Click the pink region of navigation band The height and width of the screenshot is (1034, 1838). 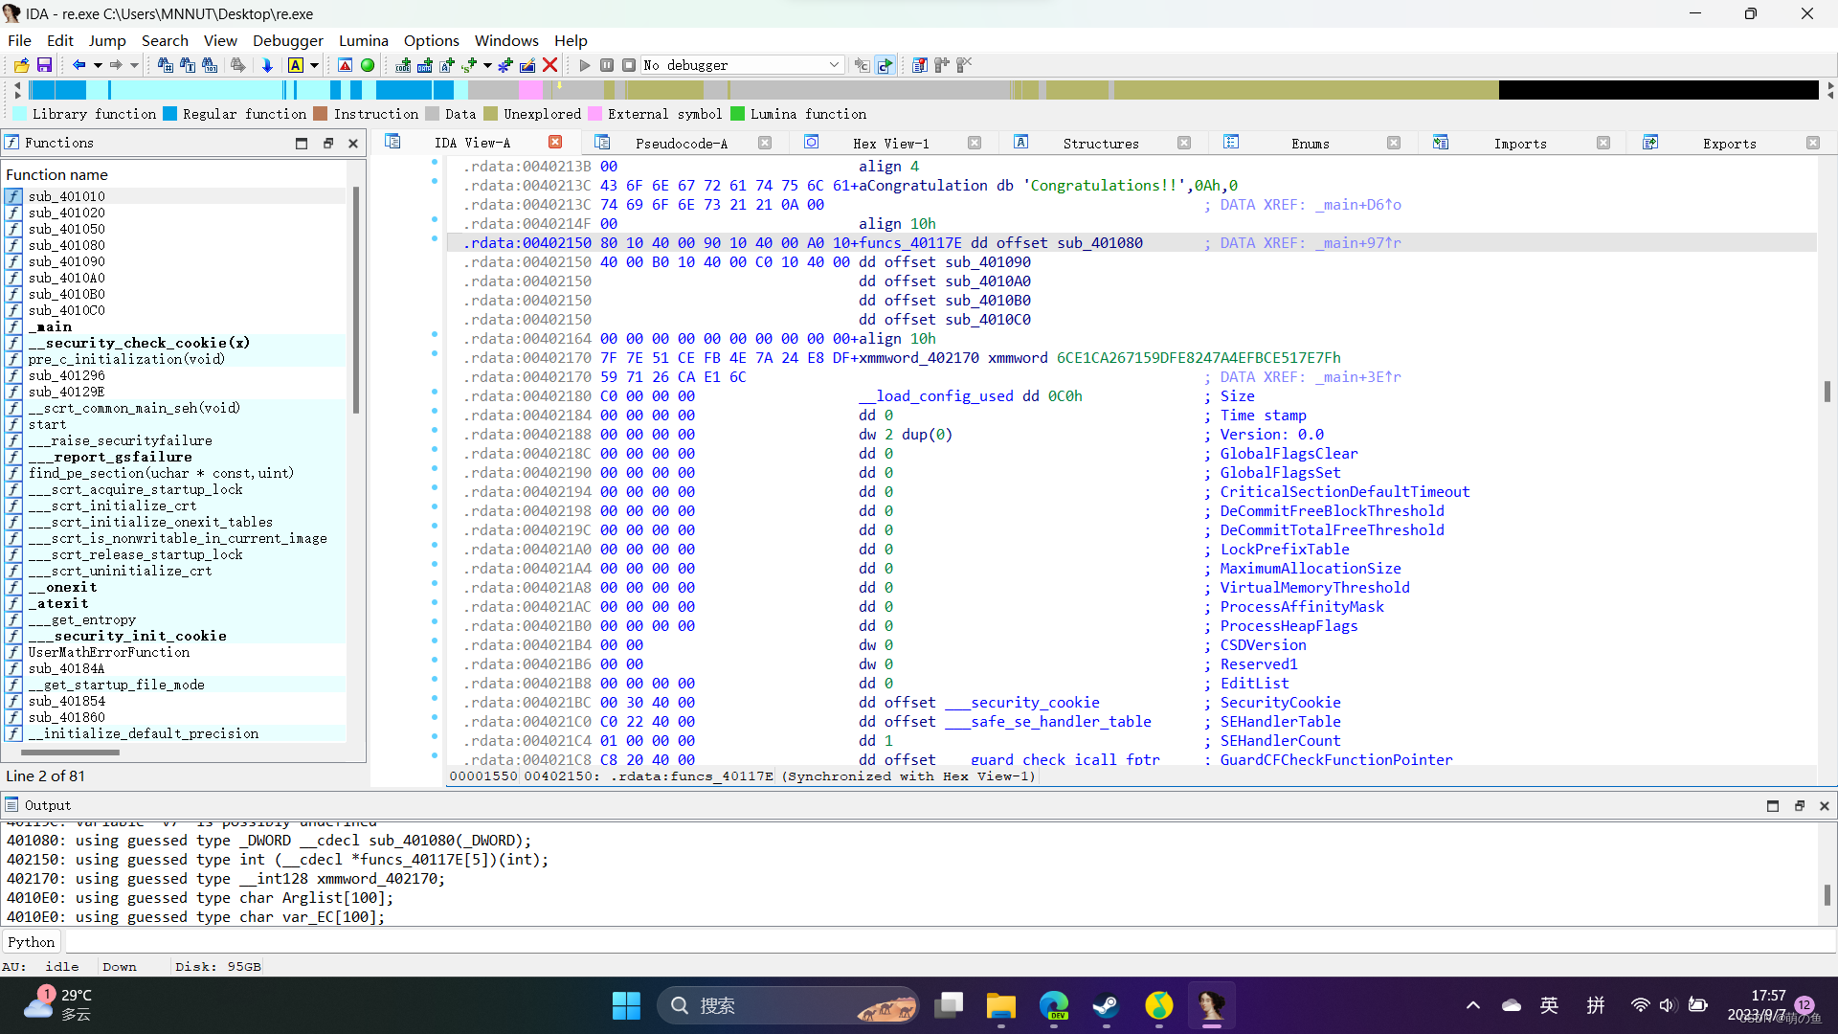tap(529, 89)
